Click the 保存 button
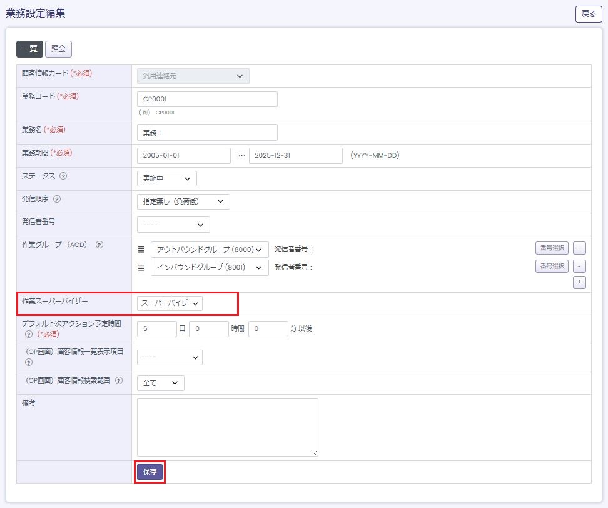This screenshot has width=608, height=508. pyautogui.click(x=150, y=472)
